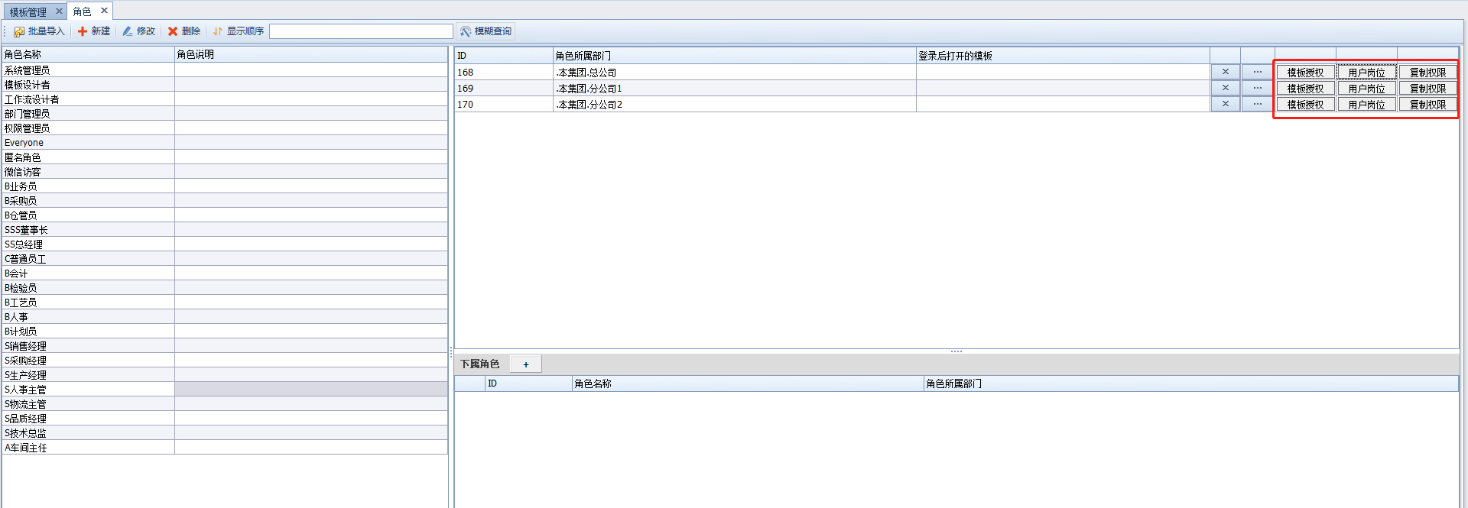Screen dimensions: 1468x508
Task: Add subordinate role with plus button
Action: 525,364
